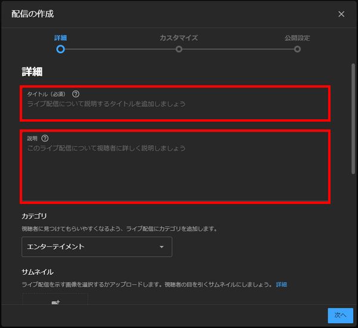
Task: Click the dialog's vertical scrollbar
Action: (x=353, y=119)
